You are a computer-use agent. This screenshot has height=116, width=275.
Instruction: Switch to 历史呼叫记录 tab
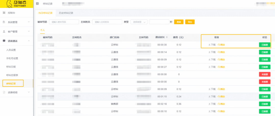(66, 13)
